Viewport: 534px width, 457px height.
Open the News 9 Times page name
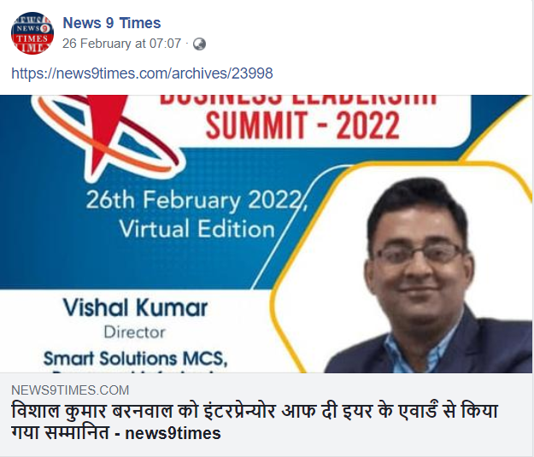coord(112,23)
